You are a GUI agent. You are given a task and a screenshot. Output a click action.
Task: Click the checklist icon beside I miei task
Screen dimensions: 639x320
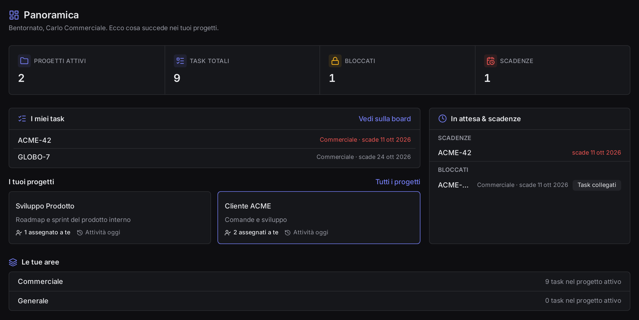click(22, 119)
